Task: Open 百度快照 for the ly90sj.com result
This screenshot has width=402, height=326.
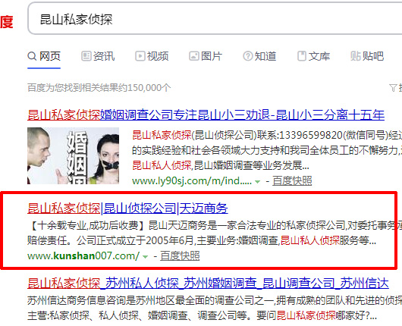Action: [292, 180]
